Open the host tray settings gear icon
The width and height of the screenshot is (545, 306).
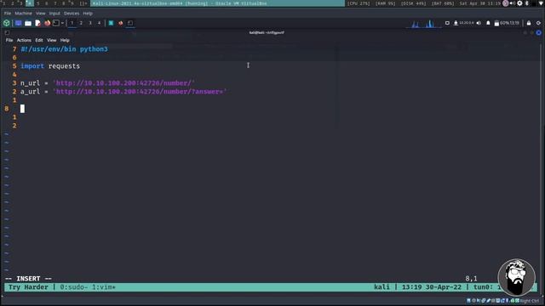click(519, 3)
